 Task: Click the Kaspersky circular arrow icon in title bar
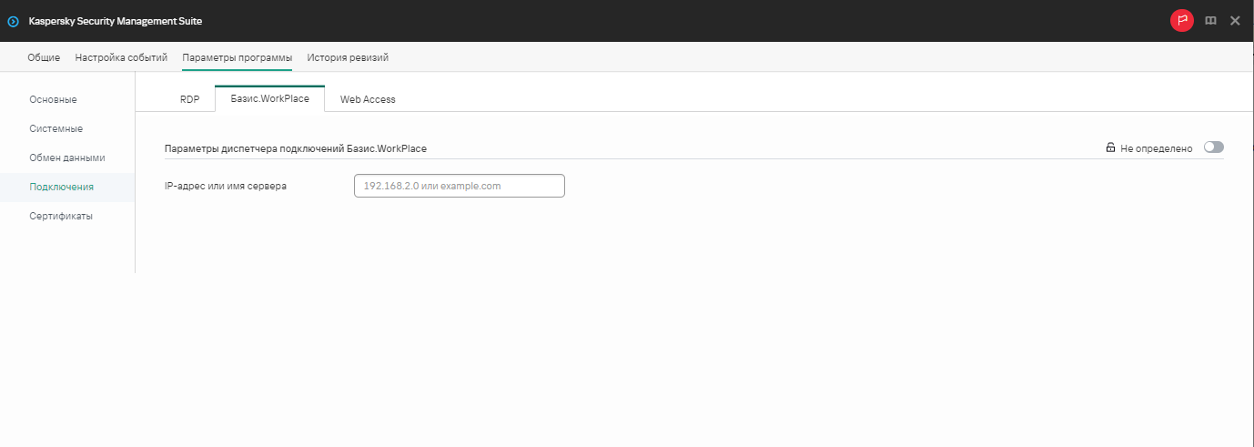tap(13, 21)
